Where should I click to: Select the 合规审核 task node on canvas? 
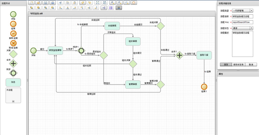(112, 26)
